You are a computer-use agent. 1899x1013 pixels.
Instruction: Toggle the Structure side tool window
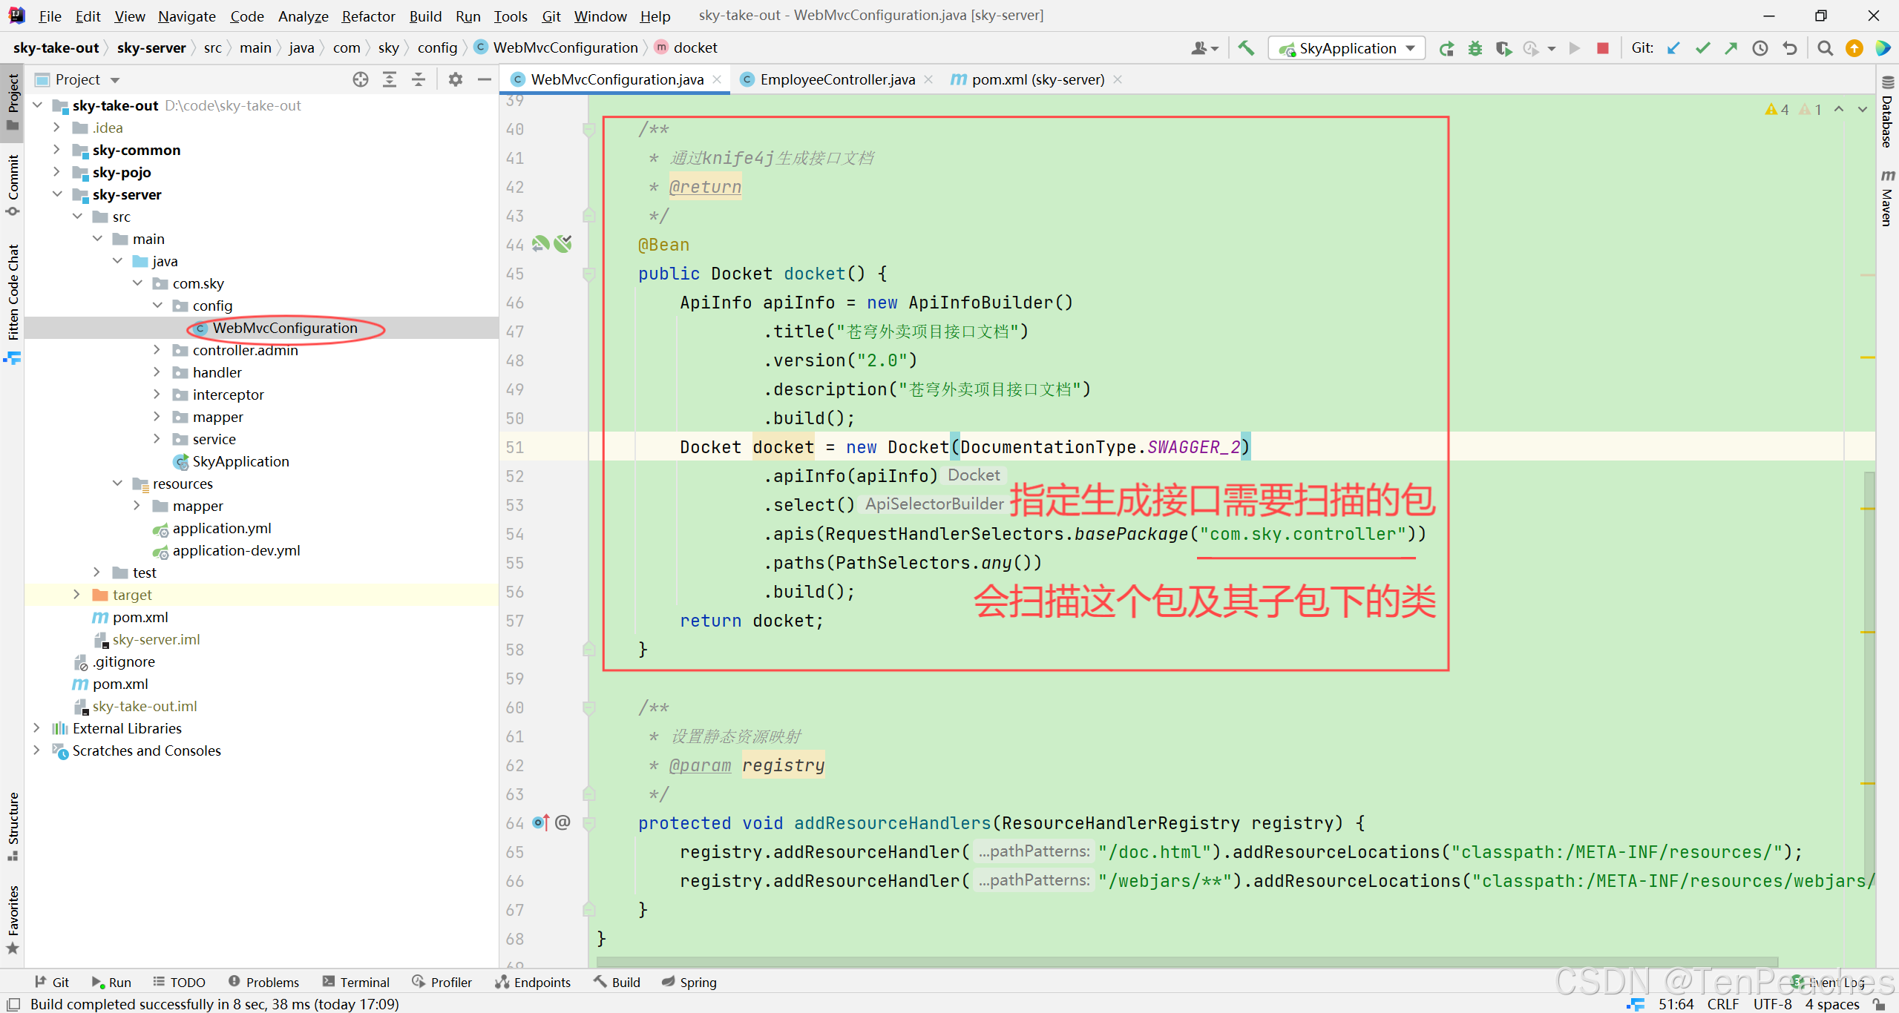click(13, 825)
